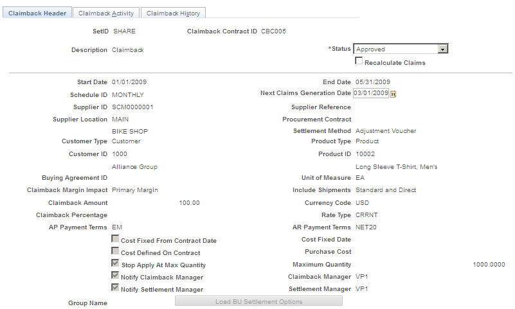Screen dimensions: 515x309
Task: Click the Product ID value 10002
Action: point(365,154)
